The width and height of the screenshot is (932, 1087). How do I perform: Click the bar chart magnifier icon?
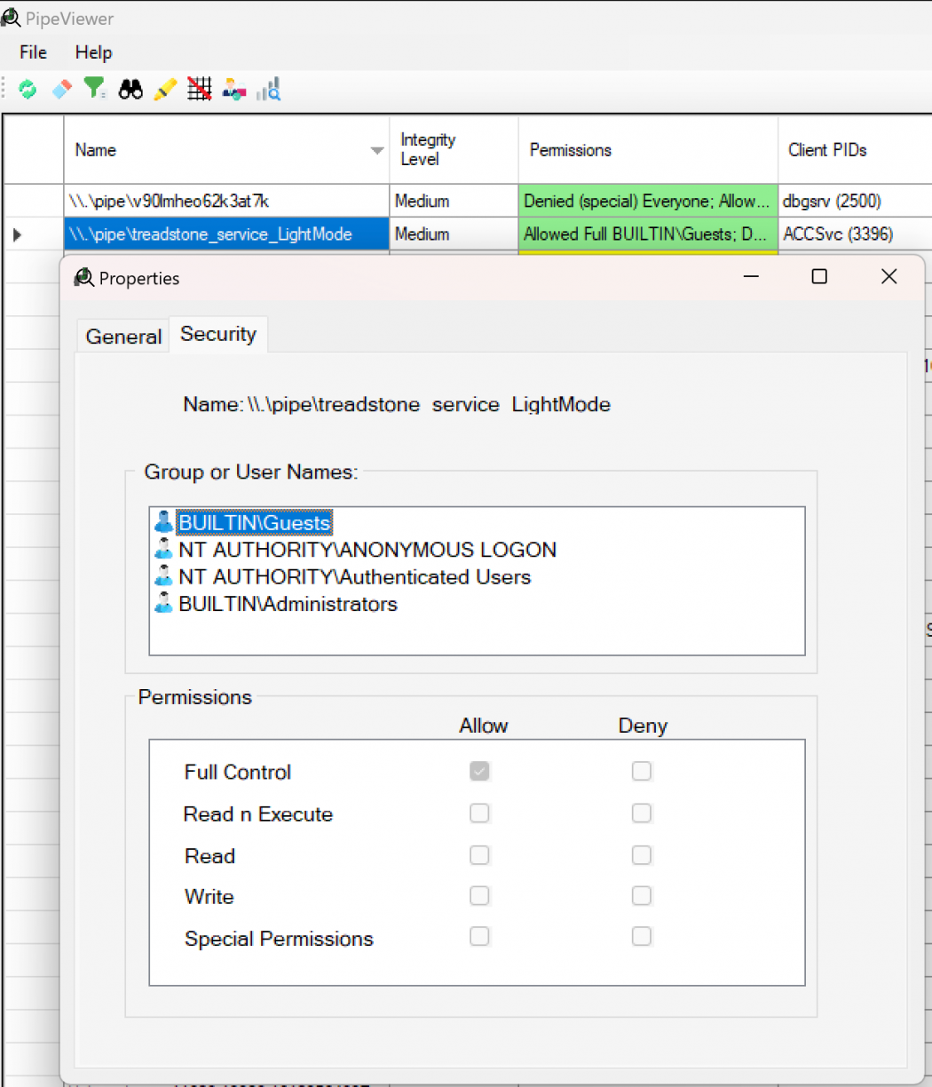tap(269, 89)
